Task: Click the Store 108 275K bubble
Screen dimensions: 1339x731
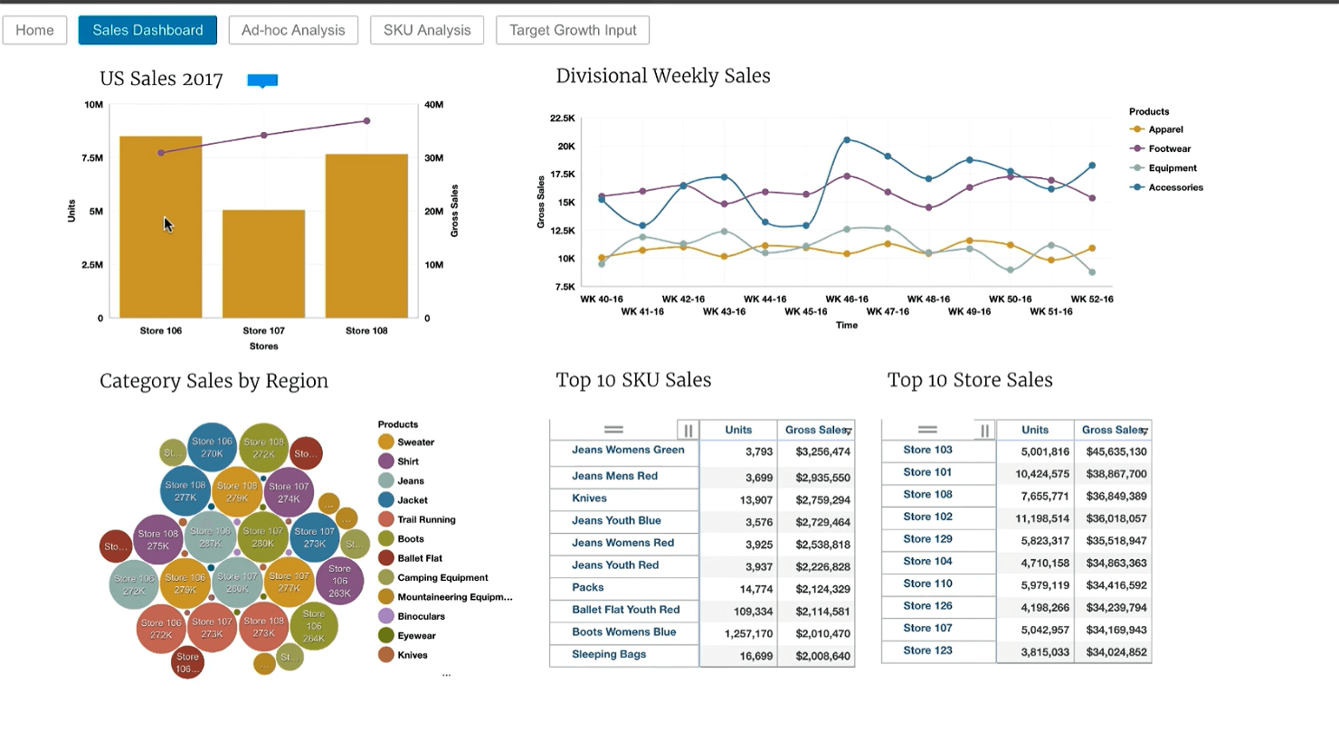Action: (158, 540)
